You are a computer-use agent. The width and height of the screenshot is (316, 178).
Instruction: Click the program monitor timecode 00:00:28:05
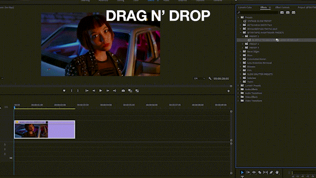(x=221, y=78)
